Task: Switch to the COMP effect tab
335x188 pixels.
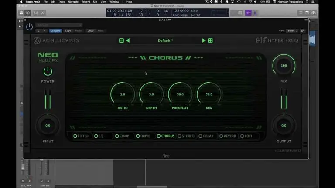Action: (x=124, y=136)
